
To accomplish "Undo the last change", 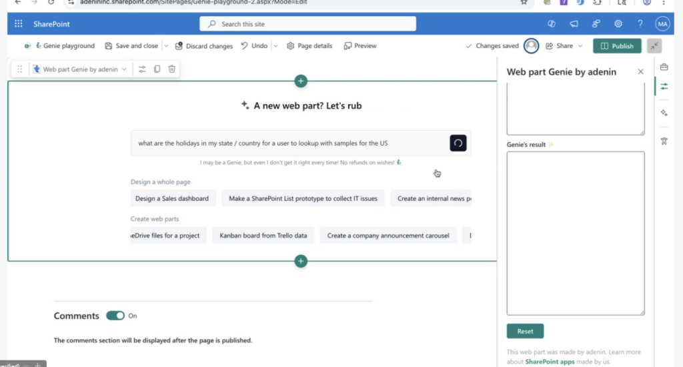I will pyautogui.click(x=254, y=46).
